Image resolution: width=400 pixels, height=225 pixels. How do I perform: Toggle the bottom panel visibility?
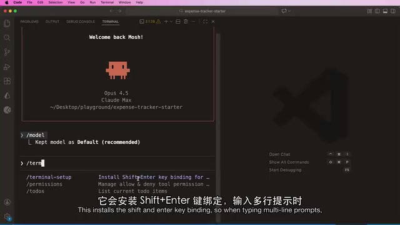385,11
